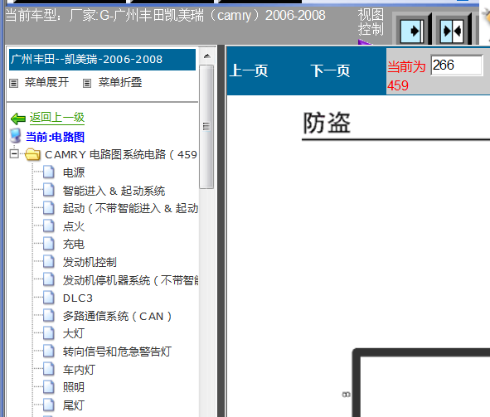Open 返回上一级 link

[x=57, y=118]
